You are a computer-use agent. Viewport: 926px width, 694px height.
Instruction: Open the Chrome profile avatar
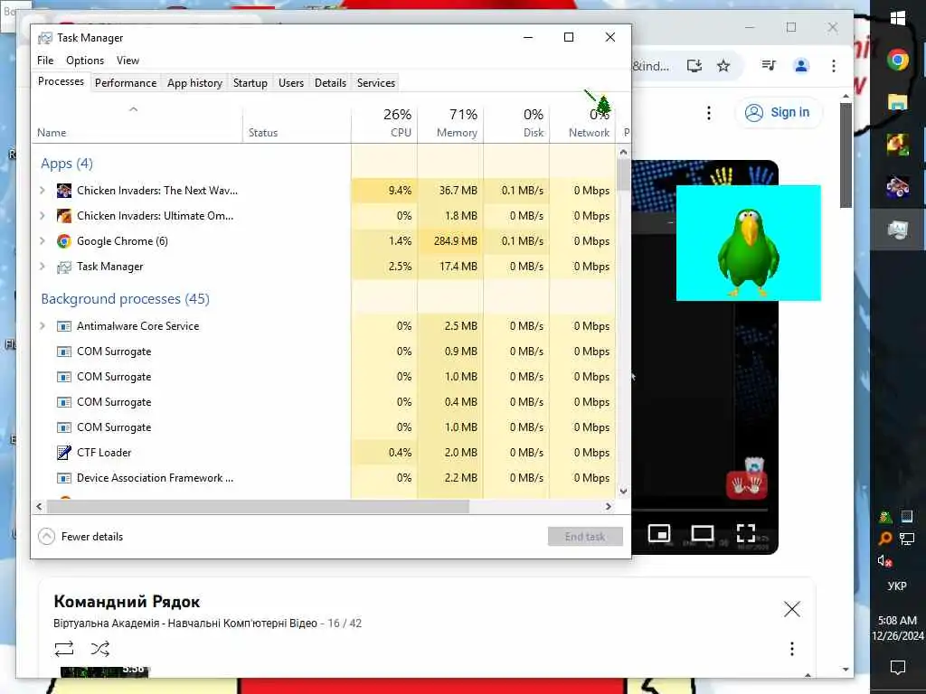[801, 65]
